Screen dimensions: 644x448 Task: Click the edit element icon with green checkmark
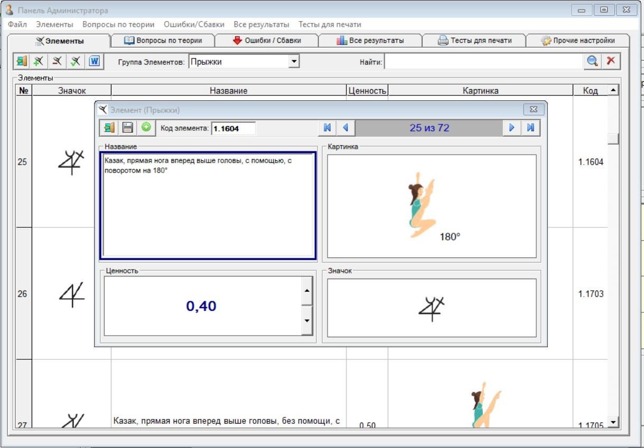[76, 61]
